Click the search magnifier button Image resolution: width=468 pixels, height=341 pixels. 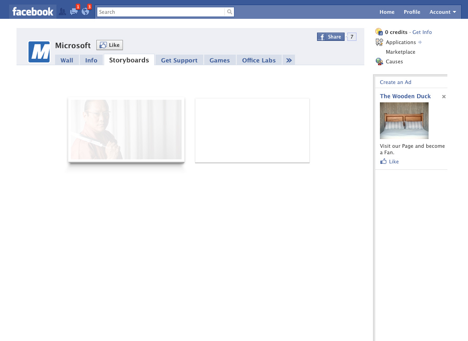point(229,12)
